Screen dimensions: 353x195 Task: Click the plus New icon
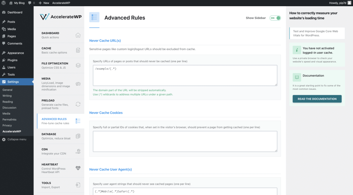pos(40,3)
